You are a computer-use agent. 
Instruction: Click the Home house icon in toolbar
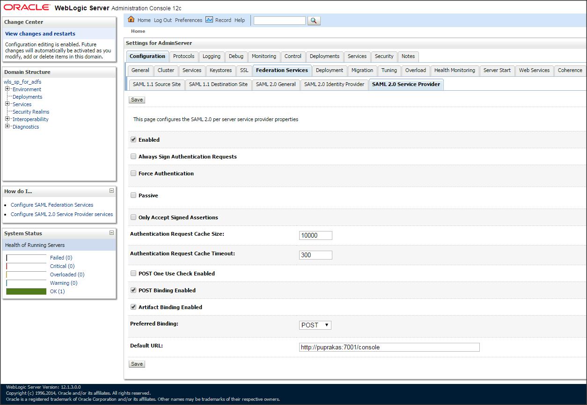(131, 20)
